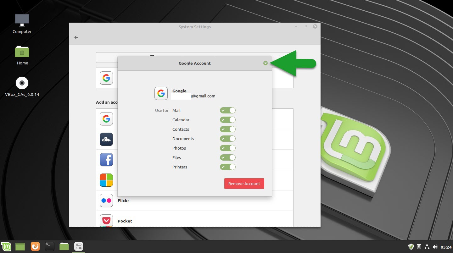Click the Google Account dialog title

[x=195, y=63]
